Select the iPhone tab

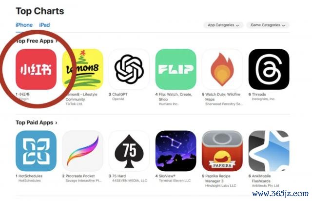pyautogui.click(x=24, y=25)
